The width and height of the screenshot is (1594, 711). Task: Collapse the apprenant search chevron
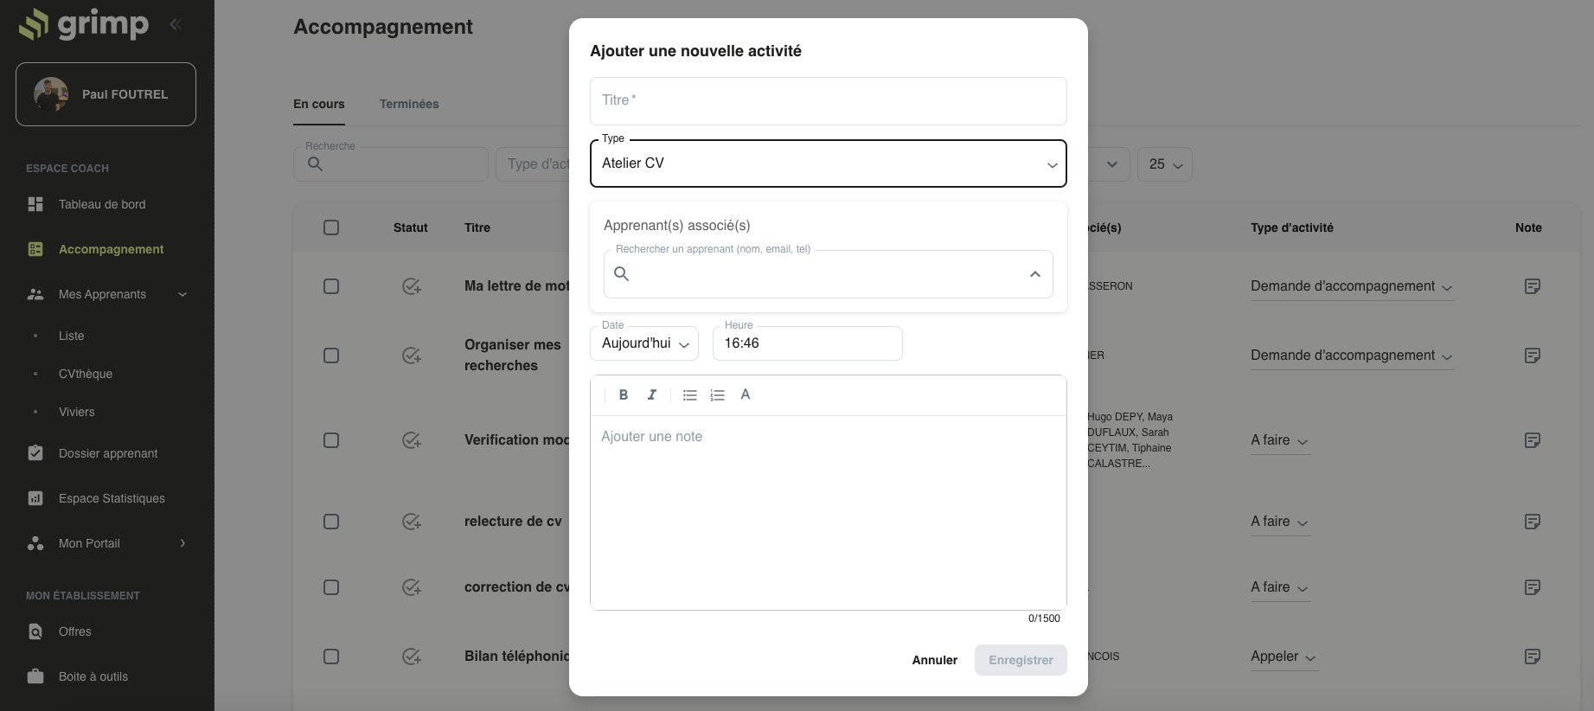coord(1035,274)
